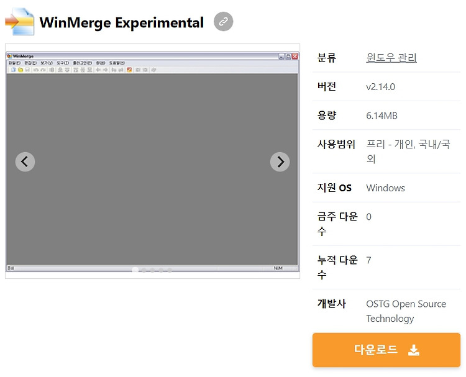The height and width of the screenshot is (377, 466).
Task: Select the supported OS value Windows
Action: point(385,188)
